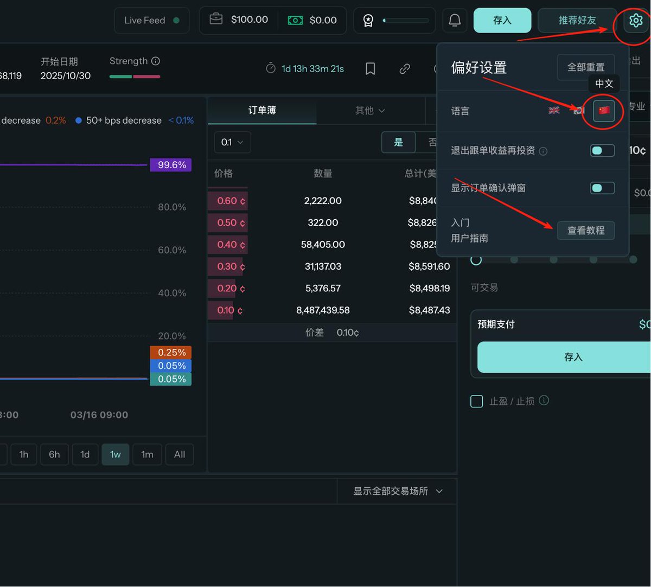This screenshot has height=587, width=651.
Task: Expand the 其他 dropdown tab
Action: tap(370, 111)
